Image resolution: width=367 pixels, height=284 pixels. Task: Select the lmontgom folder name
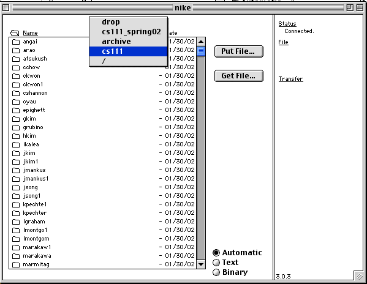36,239
